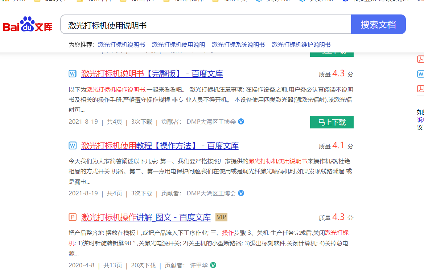The image size is (424, 280).
Task: Click PowerPoint icon beside 激光打标机操作讲解_图文
Action: (x=73, y=217)
